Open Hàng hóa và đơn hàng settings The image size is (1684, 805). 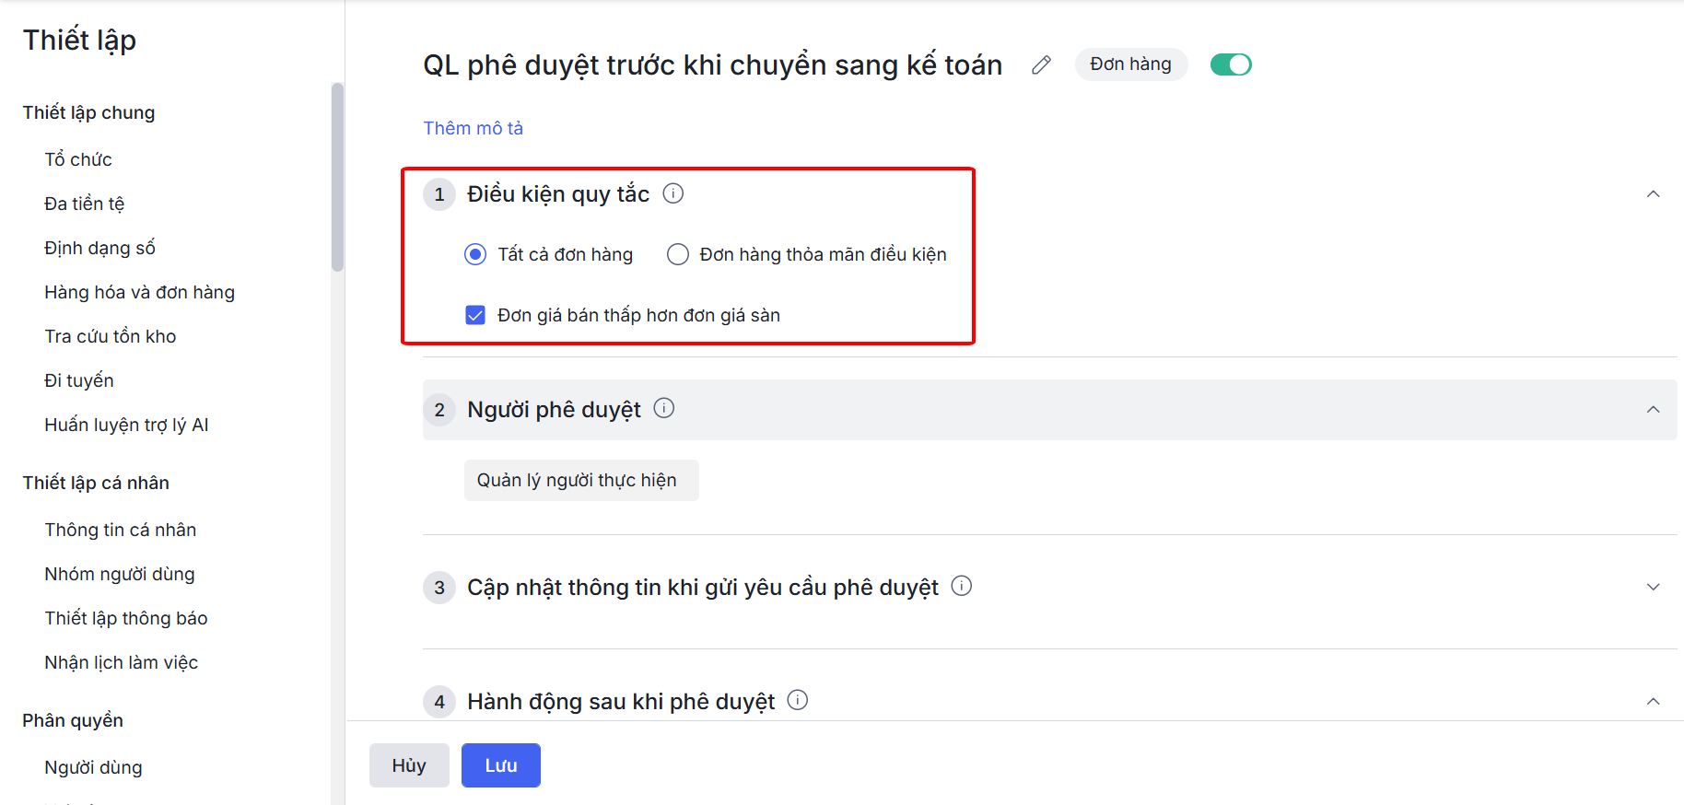click(140, 292)
